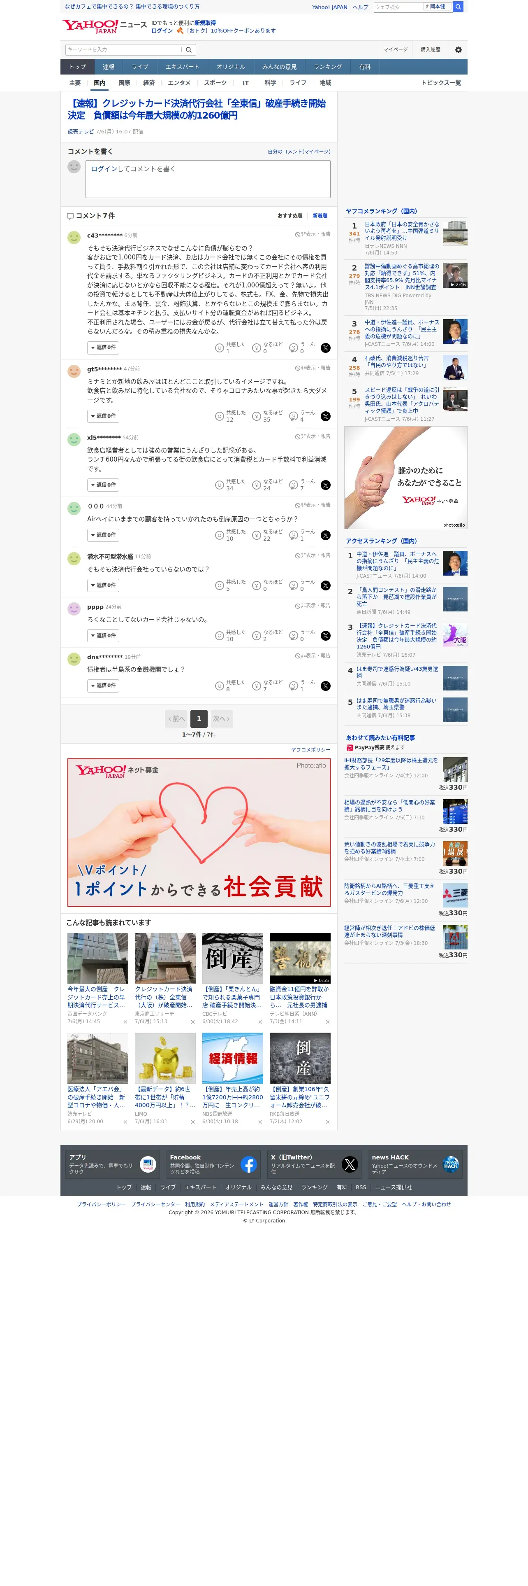Image resolution: width=528 pixels, height=1586 pixels.
Task: Share c43******** comment on X
Action: pos(325,348)
